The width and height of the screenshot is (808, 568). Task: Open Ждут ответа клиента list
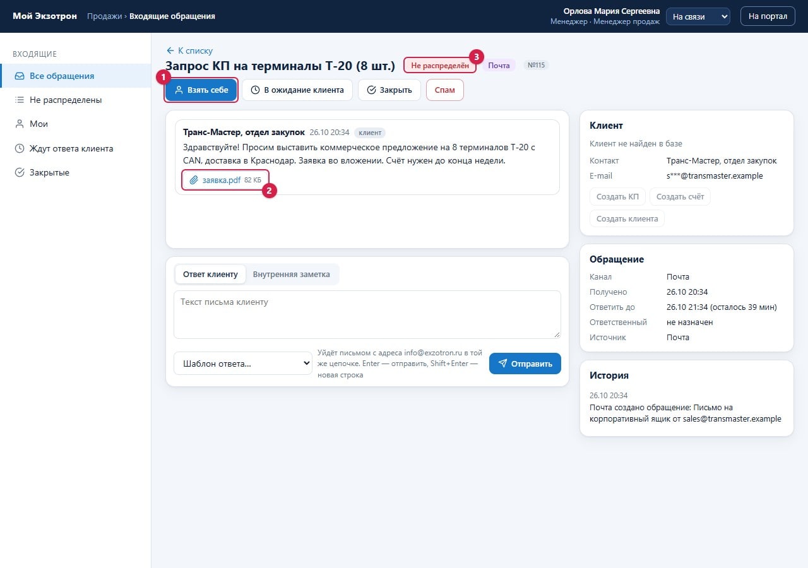76,148
